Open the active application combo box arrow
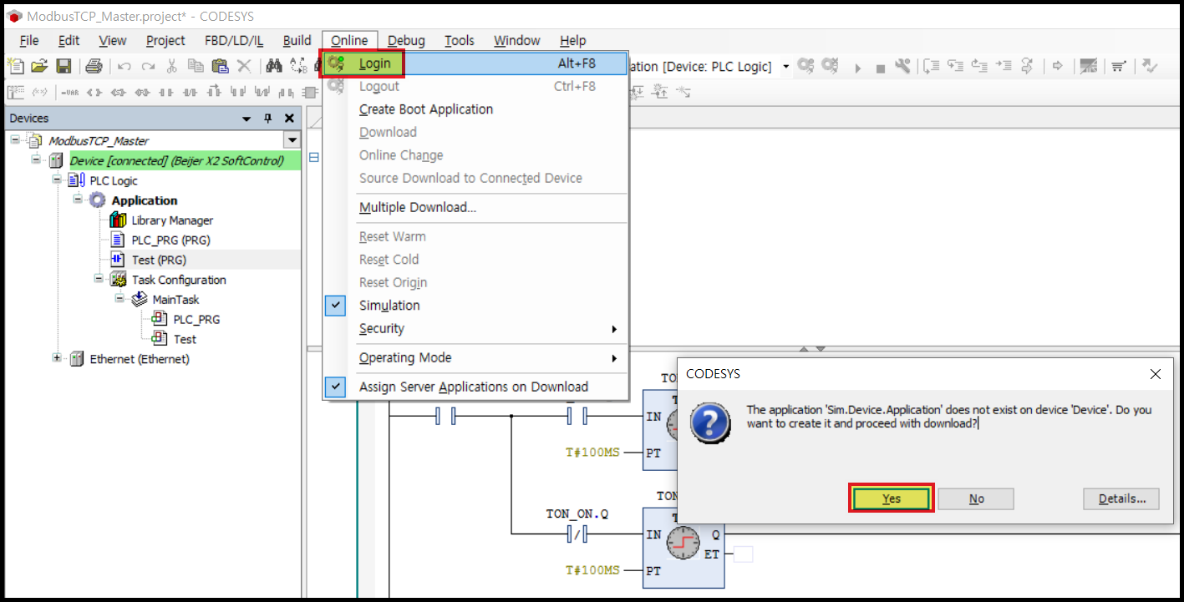1184x602 pixels. (x=786, y=66)
